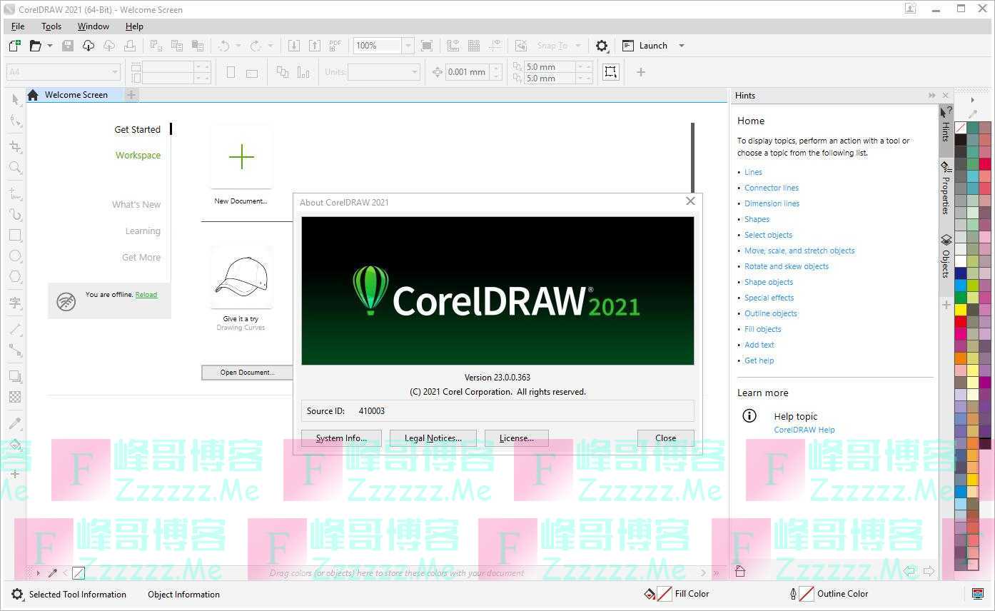Screen dimensions: 995x611
Task: Select the Crop tool in toolbox
Action: 15,146
